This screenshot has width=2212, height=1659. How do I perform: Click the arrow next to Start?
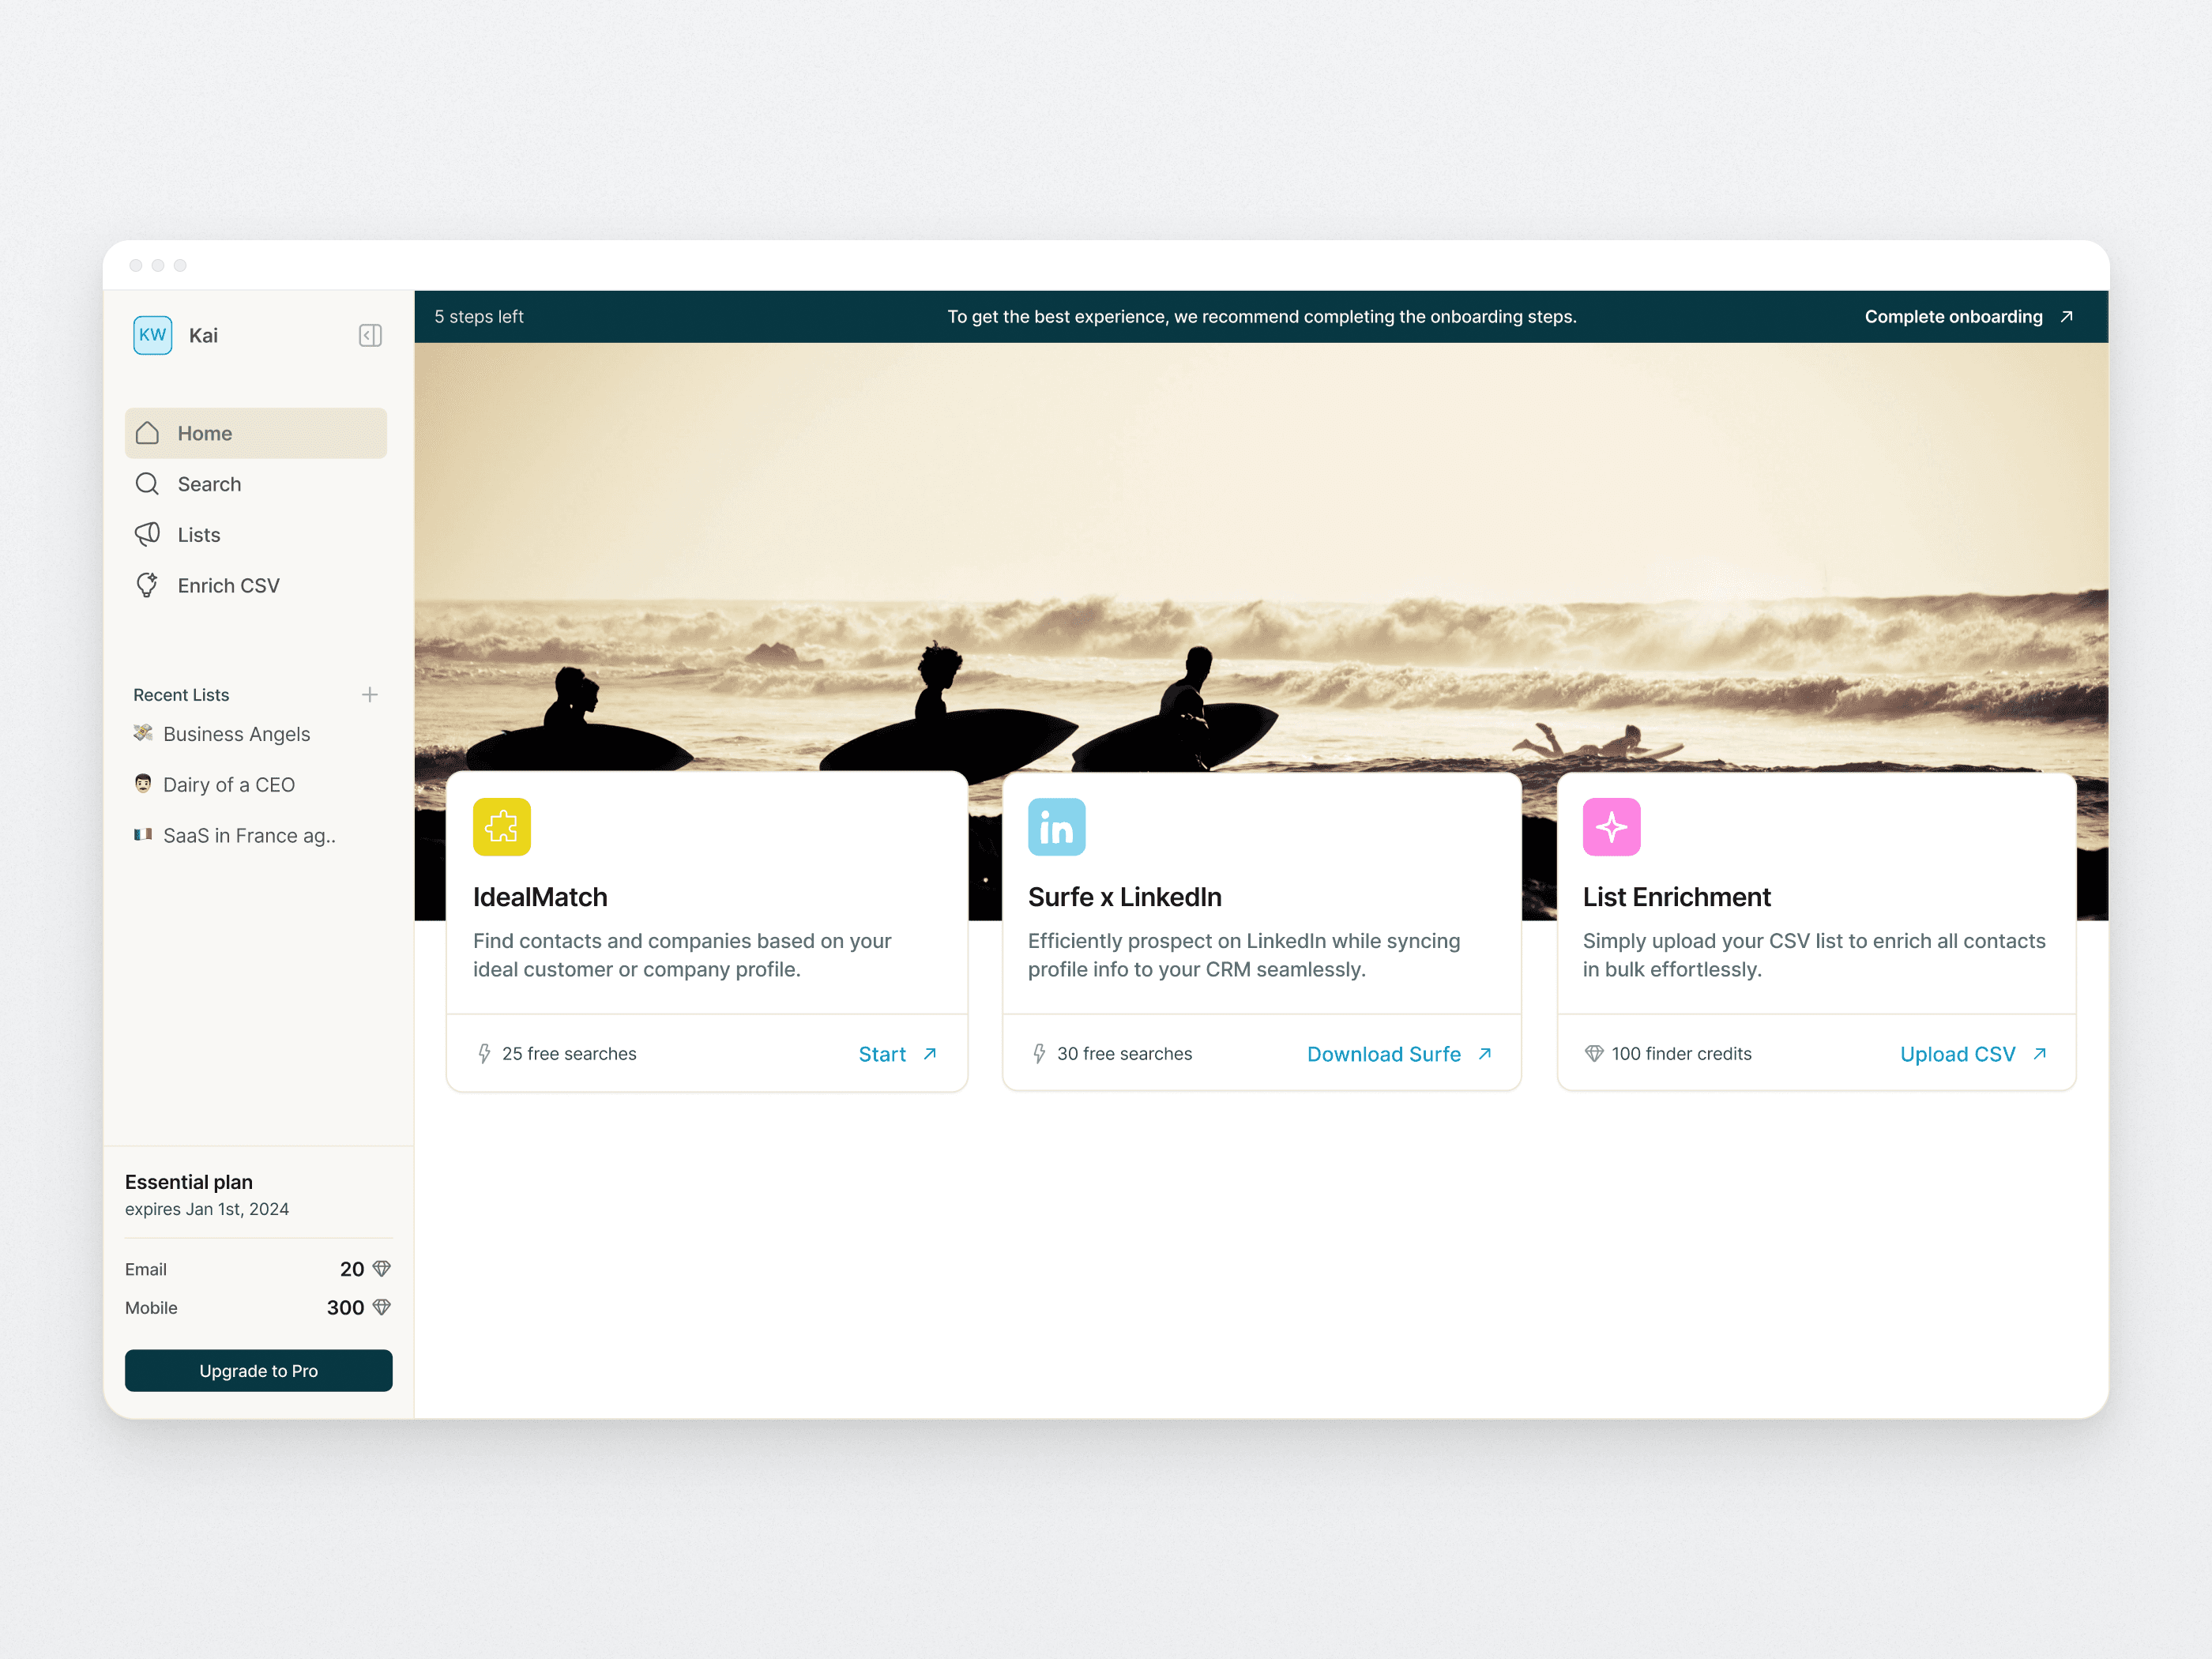(x=929, y=1054)
